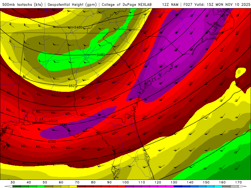Click the legend value 50

[45, 182]
